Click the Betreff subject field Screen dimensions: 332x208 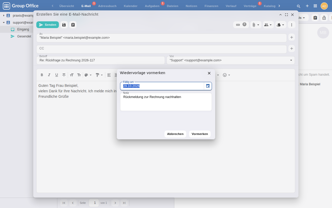coord(101,60)
